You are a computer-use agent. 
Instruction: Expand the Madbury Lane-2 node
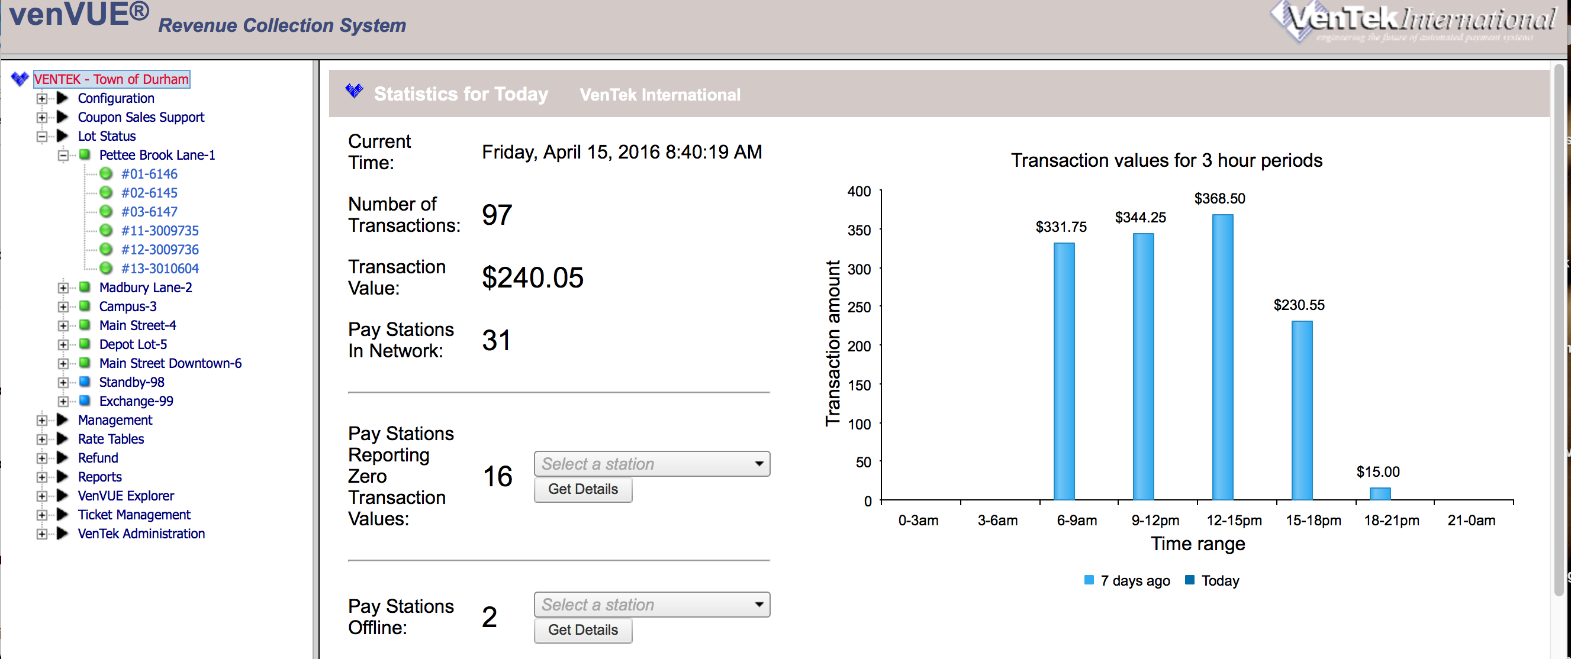tap(63, 287)
